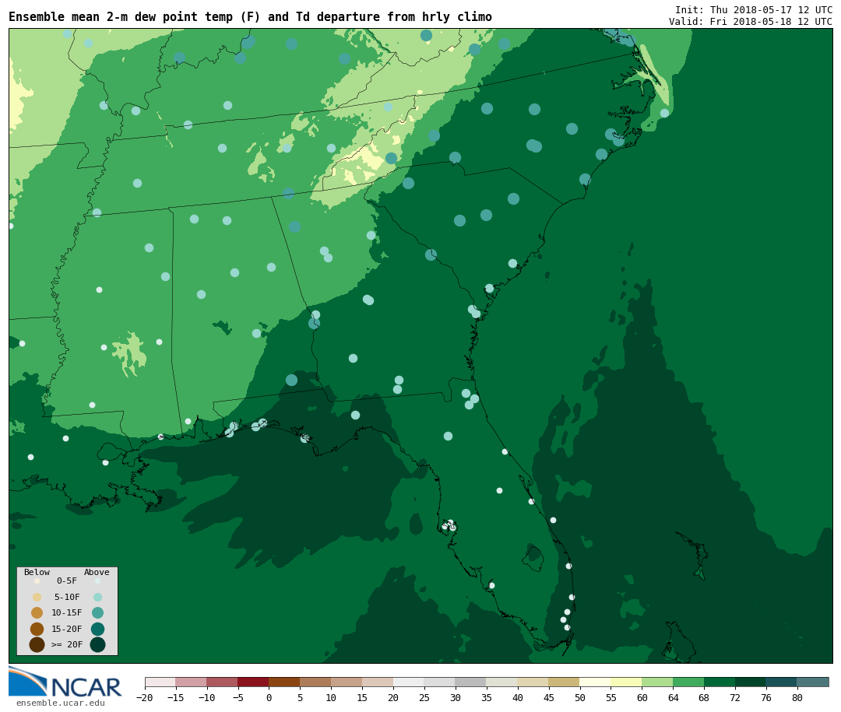Viewport: 841px width, 712px height.
Task: Click the medium green 64-68 colorbar segment
Action: (688, 682)
